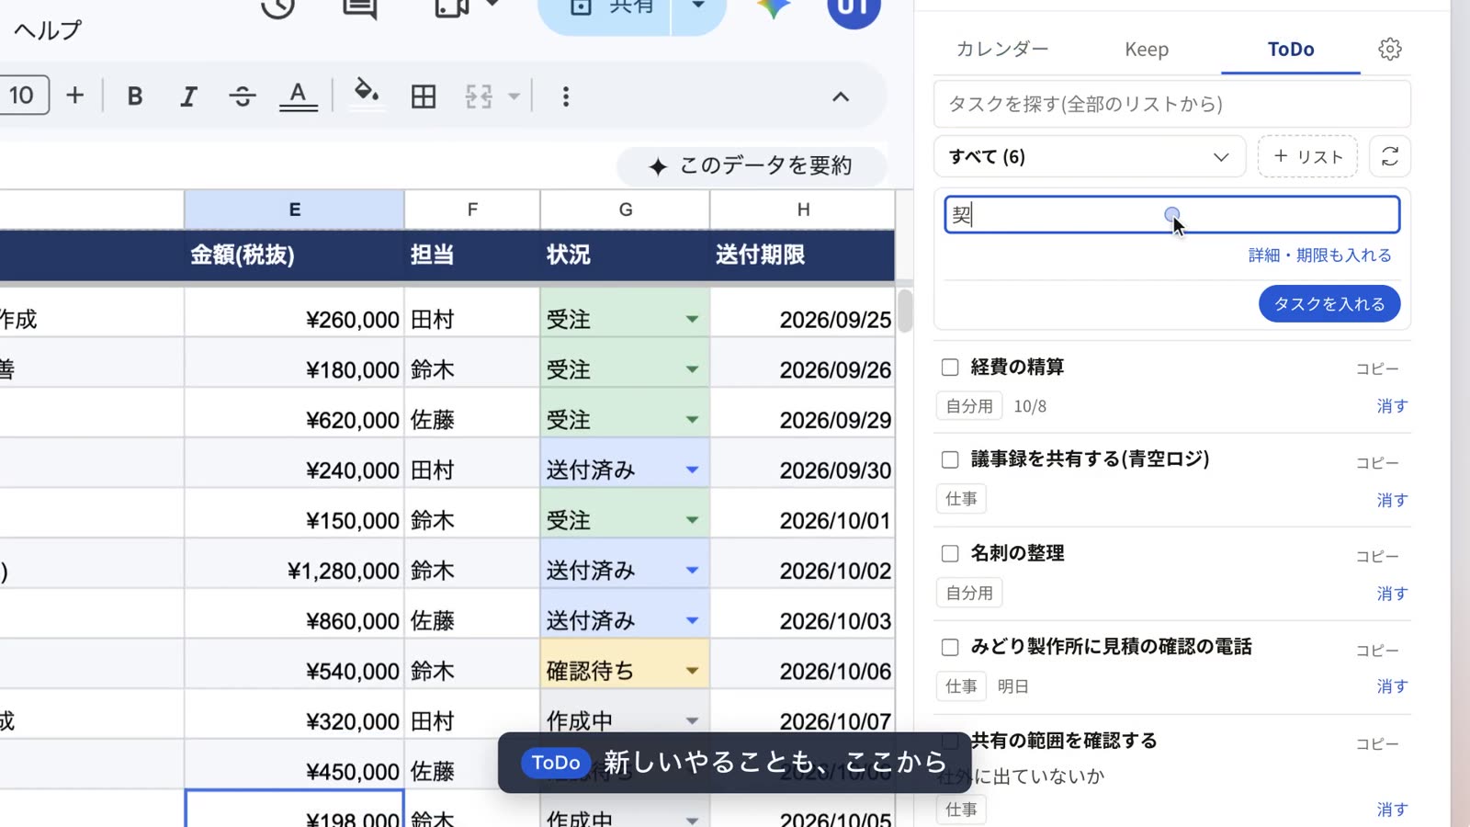Check the 経費の精算 task checkbox
Image resolution: width=1470 pixels, height=827 pixels.
coord(950,368)
